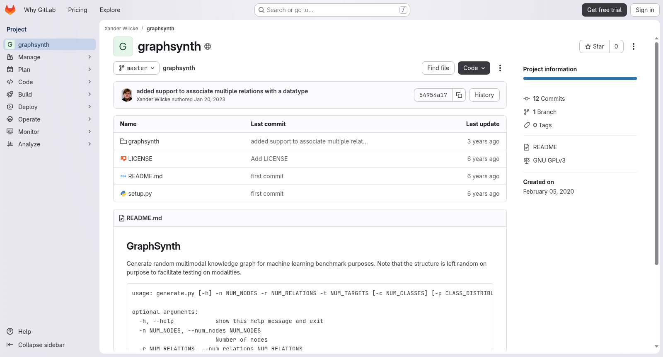
Task: Expand the Code clone dropdown
Action: click(474, 68)
